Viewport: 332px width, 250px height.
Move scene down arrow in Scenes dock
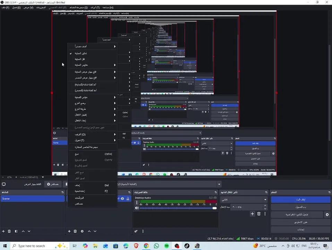pos(29,231)
